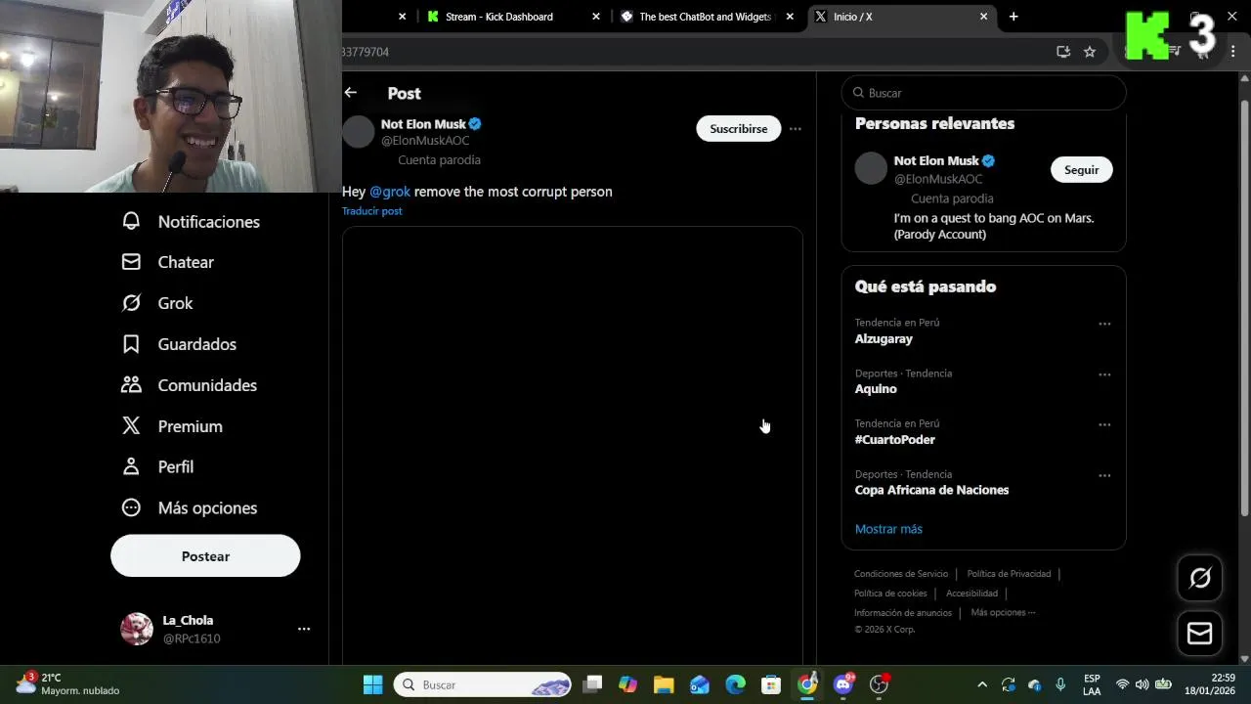Open Perfil page
Viewport: 1251px width, 704px height.
[157, 467]
